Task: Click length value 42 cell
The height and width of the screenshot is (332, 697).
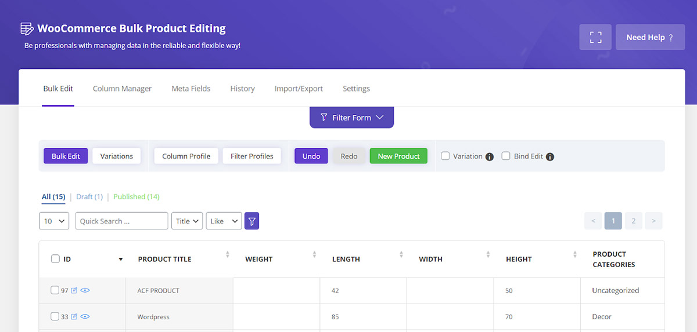Action: click(x=363, y=290)
